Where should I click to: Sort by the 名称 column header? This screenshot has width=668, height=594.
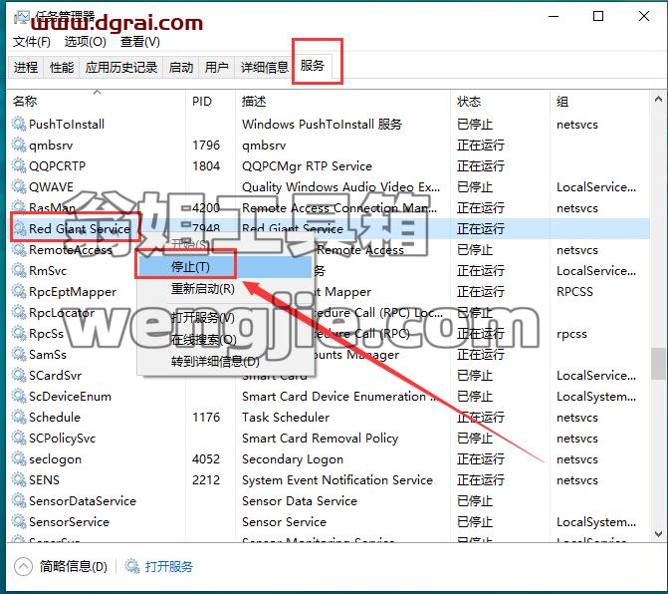(97, 102)
